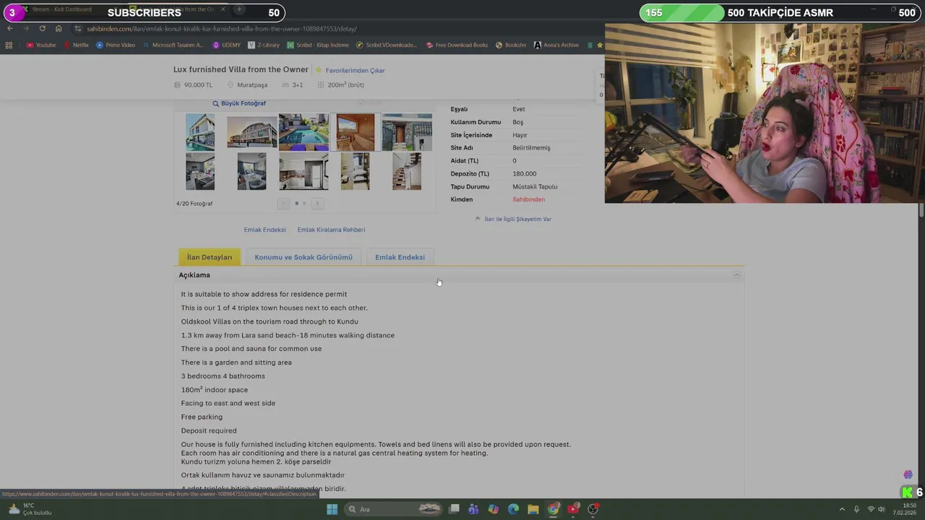Select second gallery page dot
Screen dimensions: 925x520
tap(304, 204)
